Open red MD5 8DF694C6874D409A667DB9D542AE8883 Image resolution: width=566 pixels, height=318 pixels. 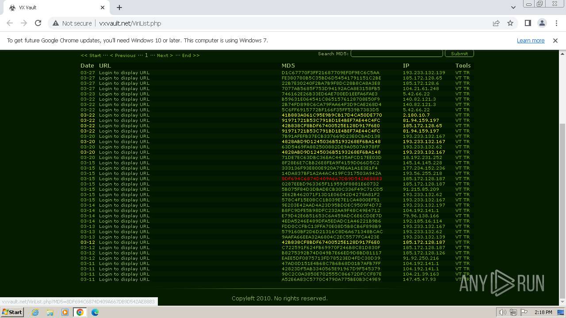point(332,179)
